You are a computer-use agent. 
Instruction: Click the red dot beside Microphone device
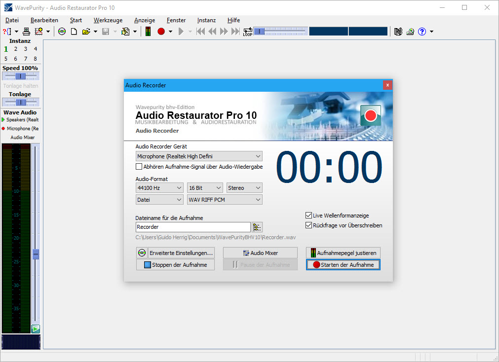tap(3, 129)
